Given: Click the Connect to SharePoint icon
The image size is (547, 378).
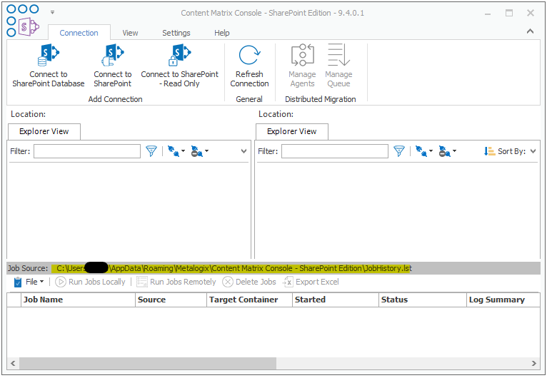Looking at the screenshot, I should coord(112,55).
